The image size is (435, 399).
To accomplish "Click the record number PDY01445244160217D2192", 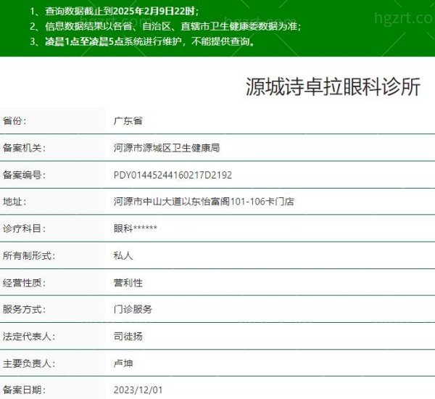I will (x=173, y=175).
